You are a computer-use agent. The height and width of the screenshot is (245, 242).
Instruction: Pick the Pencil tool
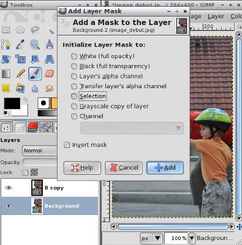click(x=20, y=73)
